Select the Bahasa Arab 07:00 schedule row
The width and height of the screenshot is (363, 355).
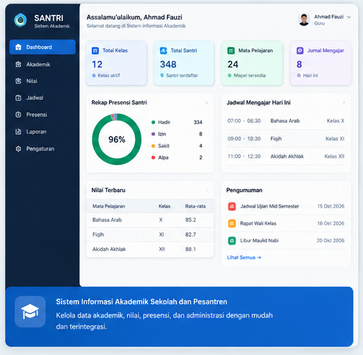pos(286,121)
